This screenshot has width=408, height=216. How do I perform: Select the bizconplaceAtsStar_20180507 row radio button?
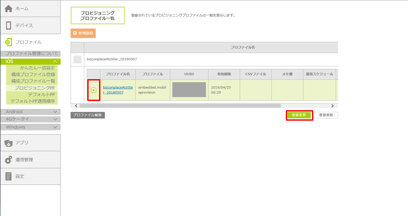93,90
